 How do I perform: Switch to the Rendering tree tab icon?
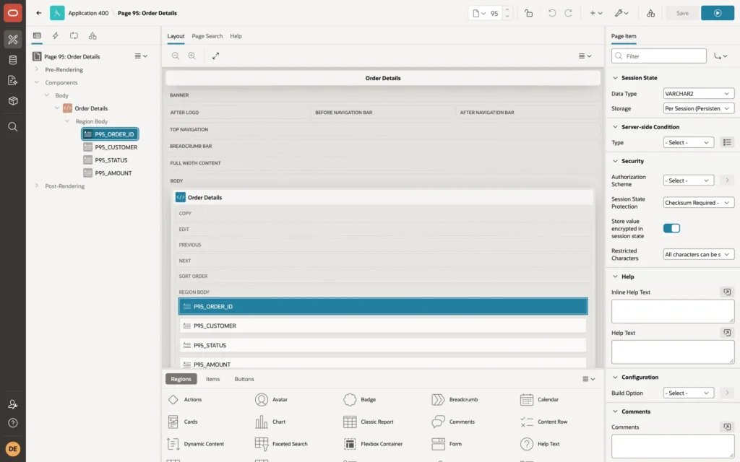point(37,36)
